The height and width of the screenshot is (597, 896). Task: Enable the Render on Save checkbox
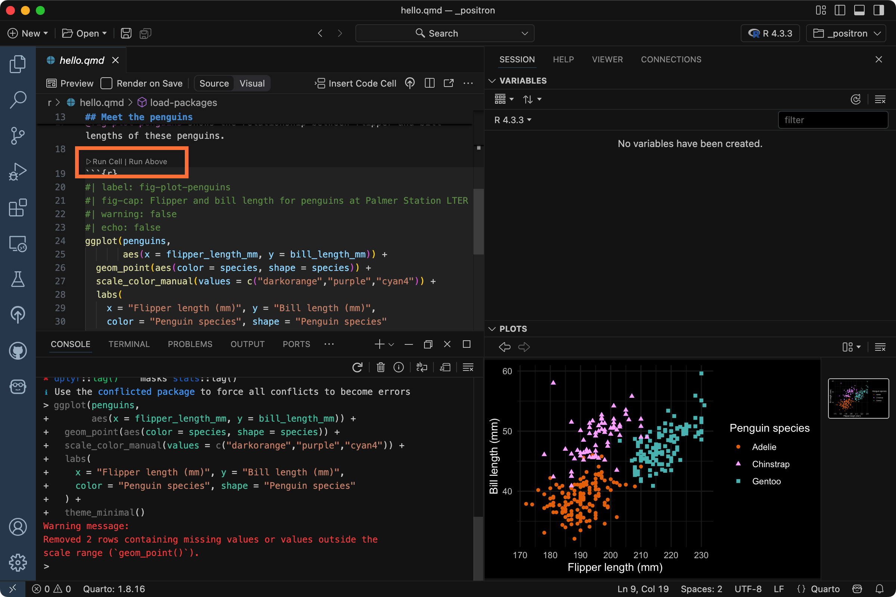(106, 83)
